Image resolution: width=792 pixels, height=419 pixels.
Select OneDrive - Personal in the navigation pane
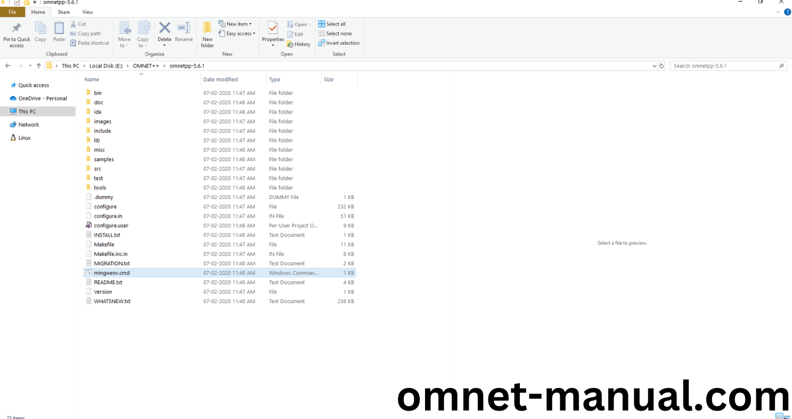[43, 98]
